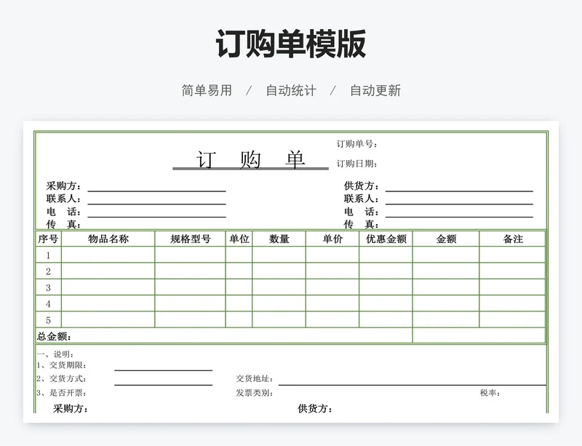
Task: Click the 订购单号 label
Action: click(x=356, y=144)
